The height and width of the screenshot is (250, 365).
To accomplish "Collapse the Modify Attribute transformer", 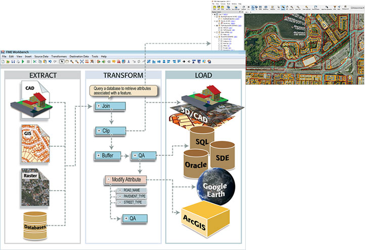I will click(109, 180).
